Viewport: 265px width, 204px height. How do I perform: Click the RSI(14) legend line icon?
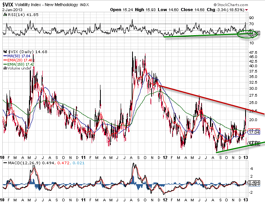(4, 14)
